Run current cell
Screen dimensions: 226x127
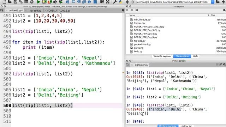click(x=44, y=2)
